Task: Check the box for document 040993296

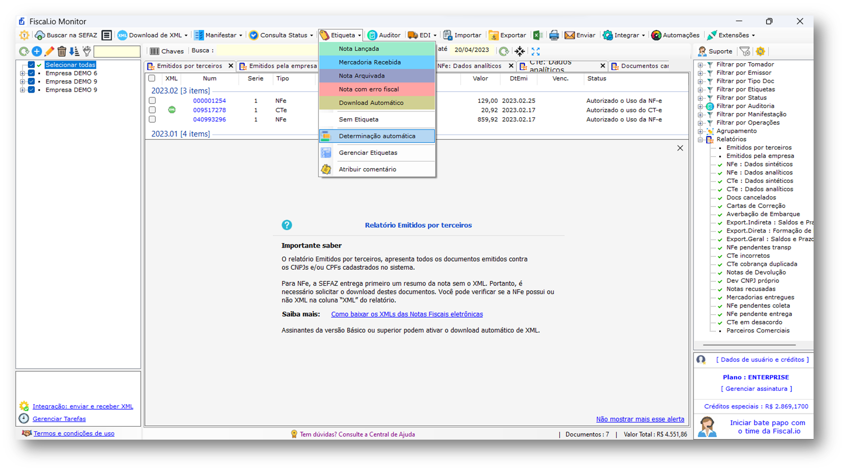Action: [152, 119]
